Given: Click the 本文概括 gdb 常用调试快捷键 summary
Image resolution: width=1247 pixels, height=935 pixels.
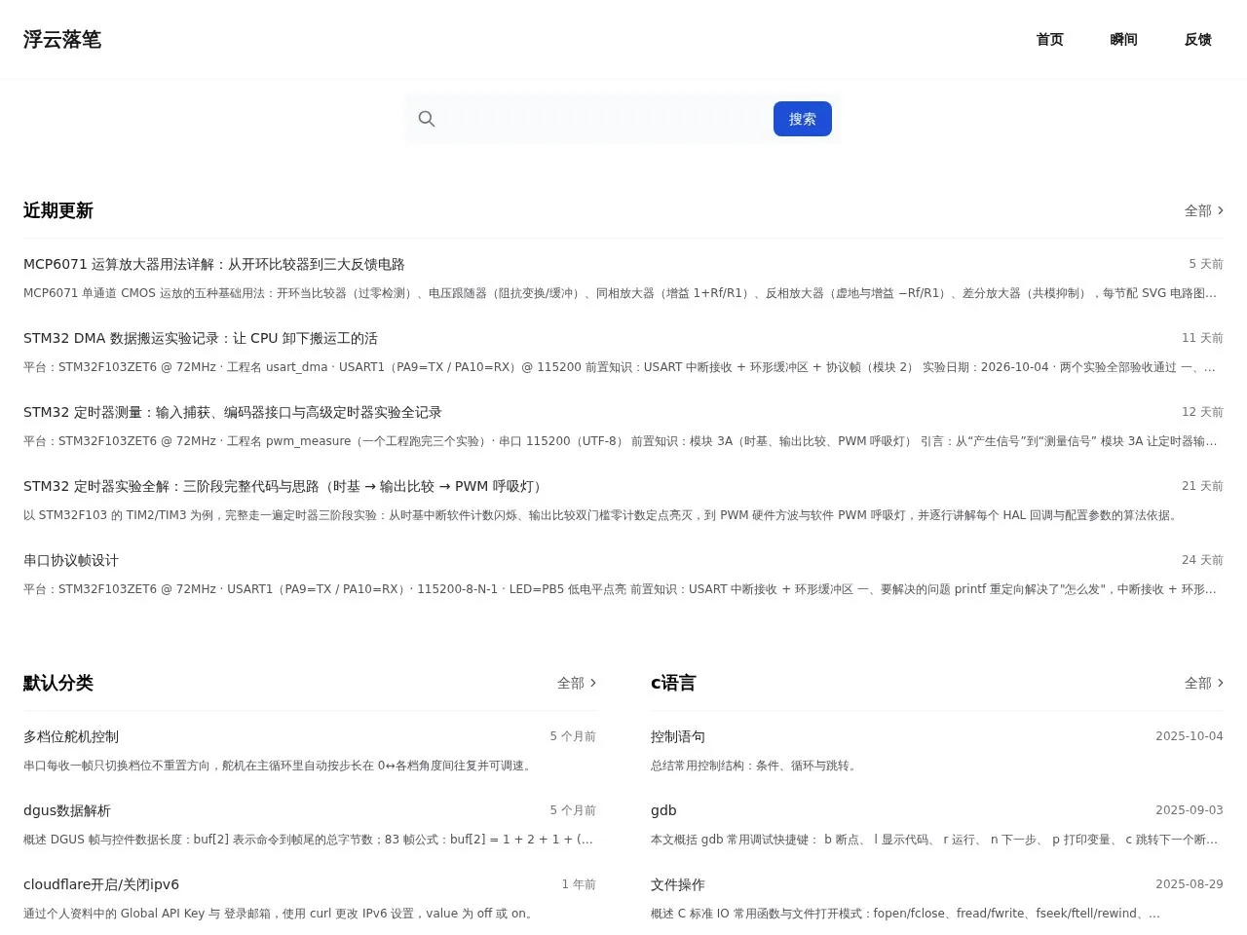Looking at the screenshot, I should pos(934,840).
